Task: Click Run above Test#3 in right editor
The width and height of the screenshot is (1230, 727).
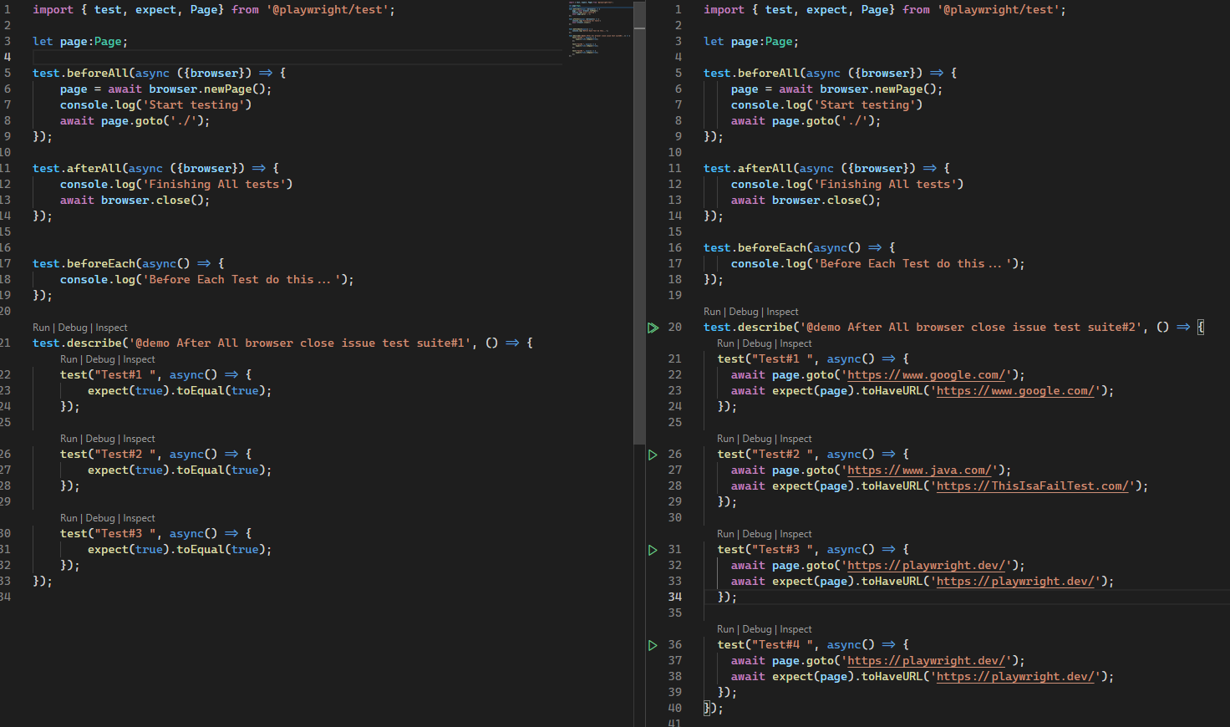Action: [725, 534]
